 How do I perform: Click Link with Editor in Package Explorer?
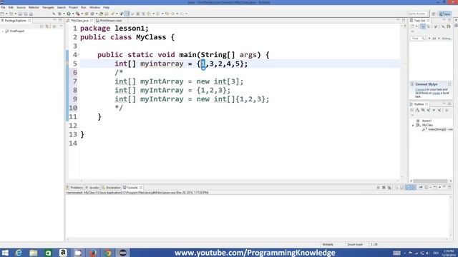tap(47, 26)
